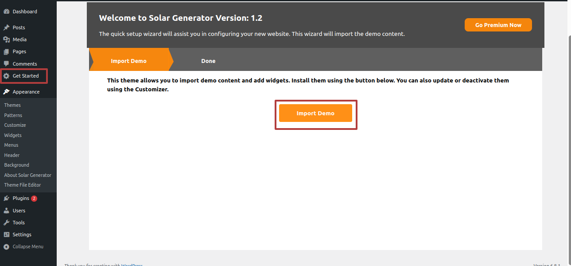Go to the Media section
The height and width of the screenshot is (266, 571).
tap(19, 39)
